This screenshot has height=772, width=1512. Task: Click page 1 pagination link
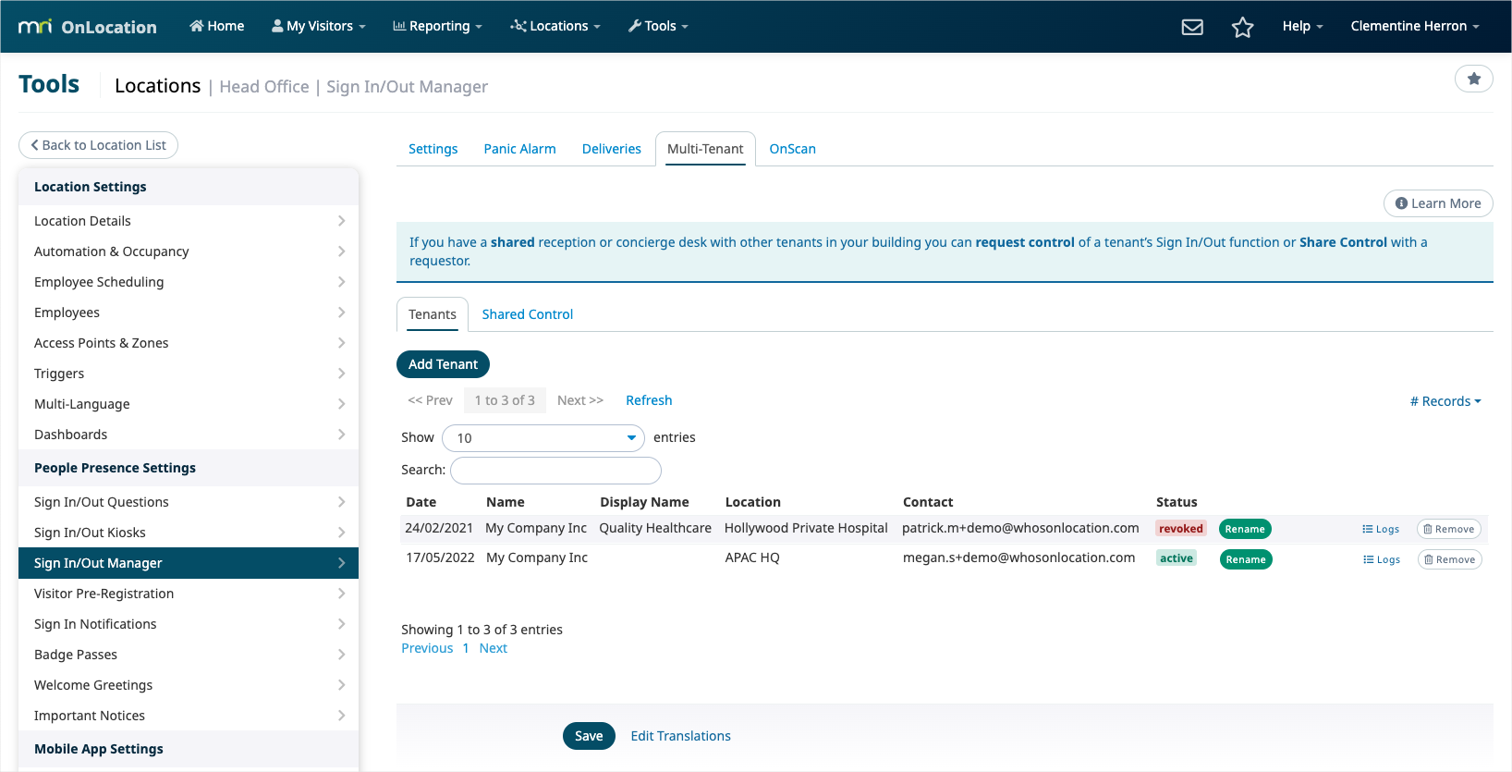[x=466, y=648]
